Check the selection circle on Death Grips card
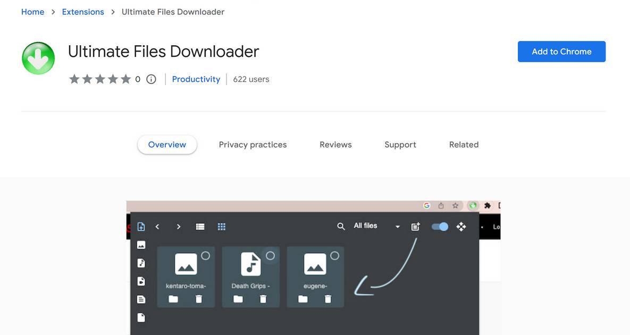Viewport: 630px width, 335px height. [271, 255]
